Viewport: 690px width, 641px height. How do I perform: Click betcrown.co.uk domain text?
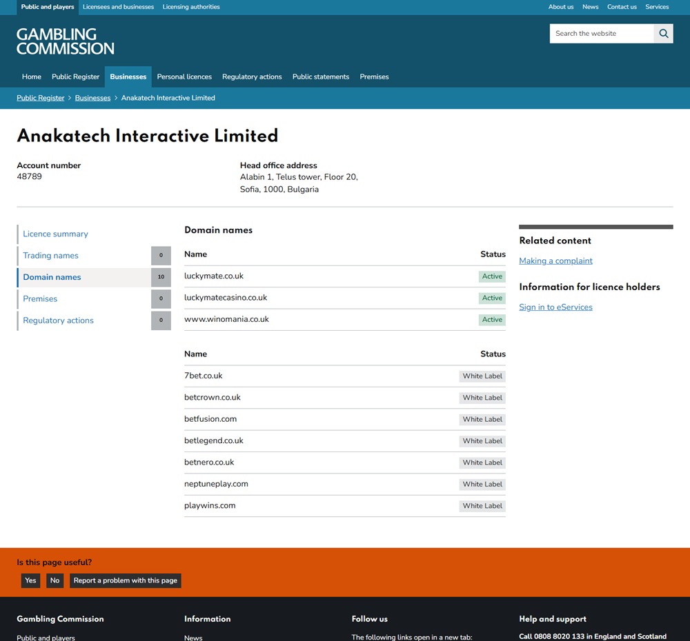(x=213, y=398)
